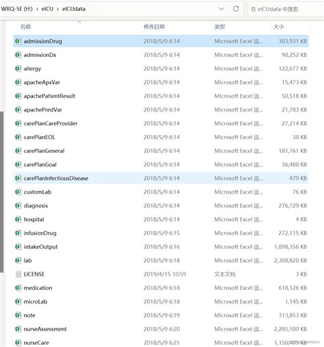Click the vertical scrollbar on the left edge
The image size is (324, 347).
pos(2,192)
